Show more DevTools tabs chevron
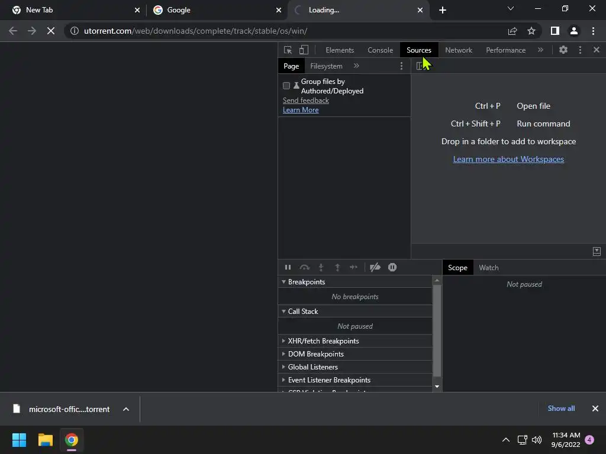 pyautogui.click(x=540, y=50)
